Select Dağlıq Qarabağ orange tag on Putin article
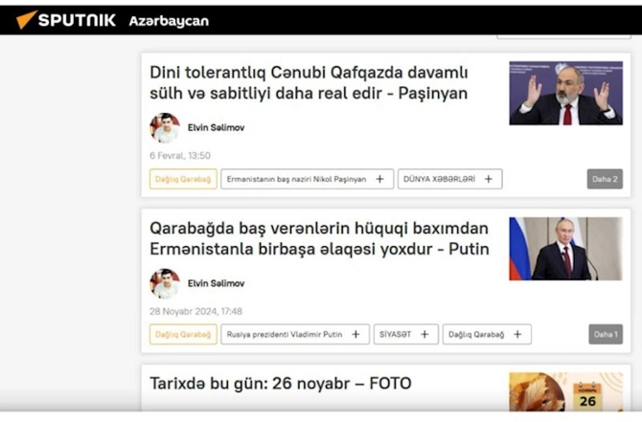This screenshot has height=422, width=642. point(183,335)
